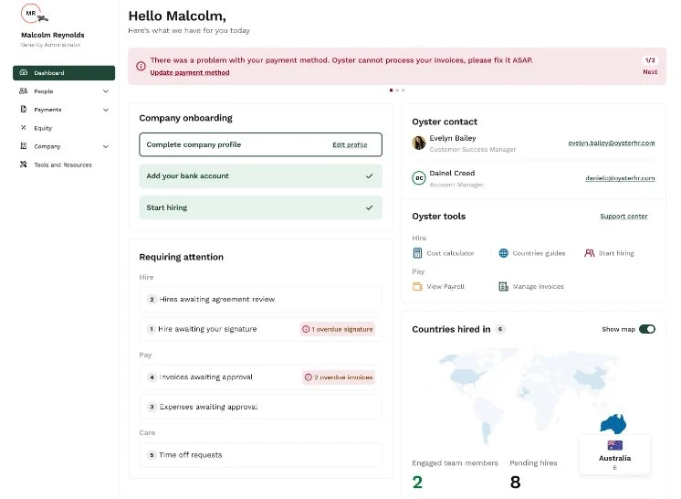This screenshot has height=499, width=681.
Task: Open Tools and Resources menu item
Action: [x=63, y=165]
